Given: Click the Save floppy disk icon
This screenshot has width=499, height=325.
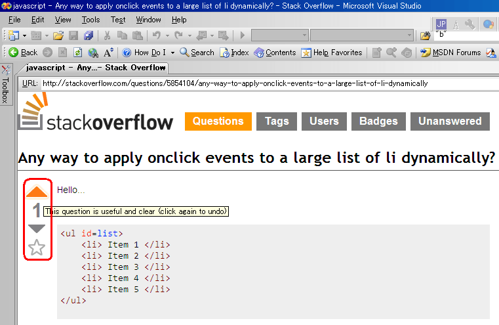Looking at the screenshot, I should tap(73, 35).
